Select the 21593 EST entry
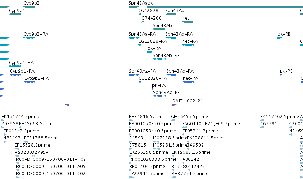 click(x=130, y=142)
